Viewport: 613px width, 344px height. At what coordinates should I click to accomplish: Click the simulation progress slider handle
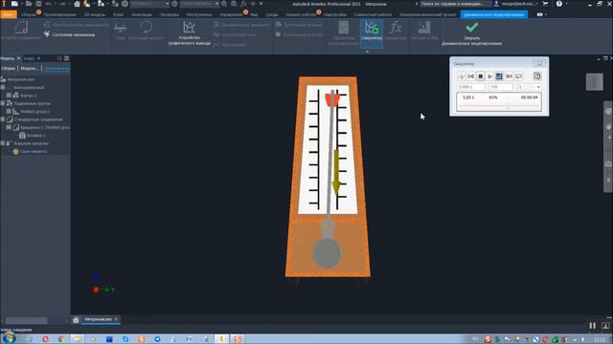coord(508,106)
